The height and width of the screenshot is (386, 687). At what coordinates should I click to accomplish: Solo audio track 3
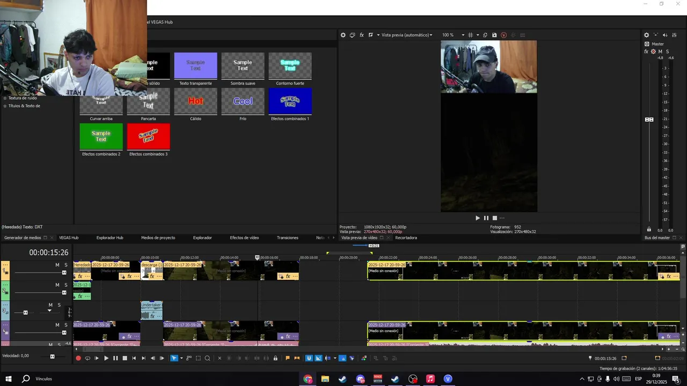click(59, 305)
